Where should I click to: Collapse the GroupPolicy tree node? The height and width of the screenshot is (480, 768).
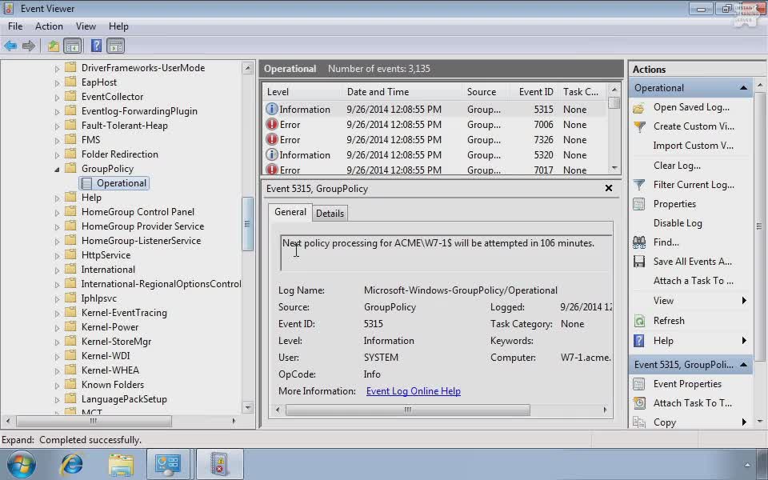pos(58,170)
